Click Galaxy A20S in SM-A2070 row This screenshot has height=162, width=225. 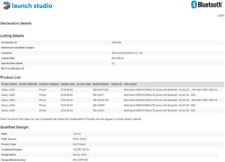[x=8, y=111]
